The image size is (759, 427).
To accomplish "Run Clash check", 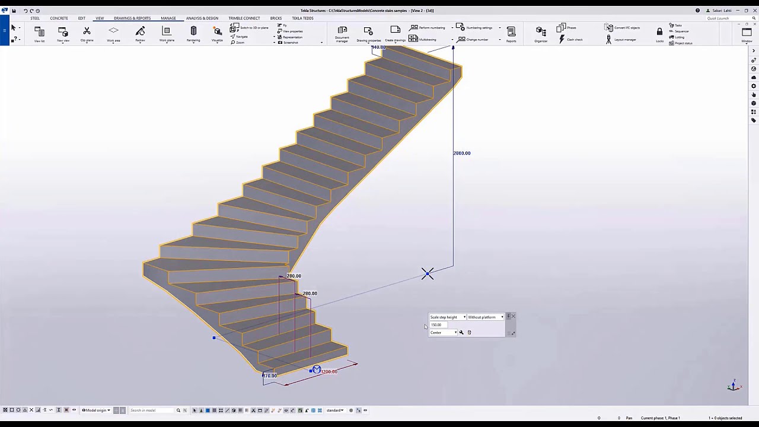I will (x=570, y=40).
